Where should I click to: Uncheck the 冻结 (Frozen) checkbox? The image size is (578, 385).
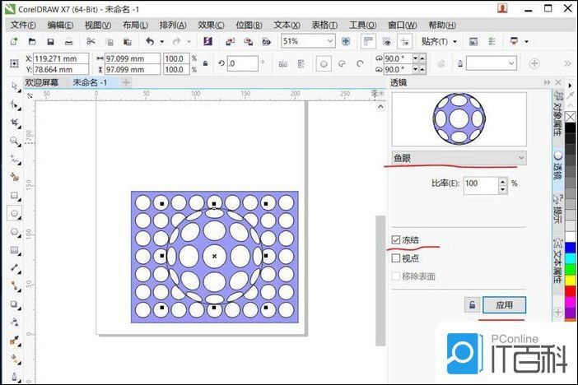pyautogui.click(x=397, y=240)
